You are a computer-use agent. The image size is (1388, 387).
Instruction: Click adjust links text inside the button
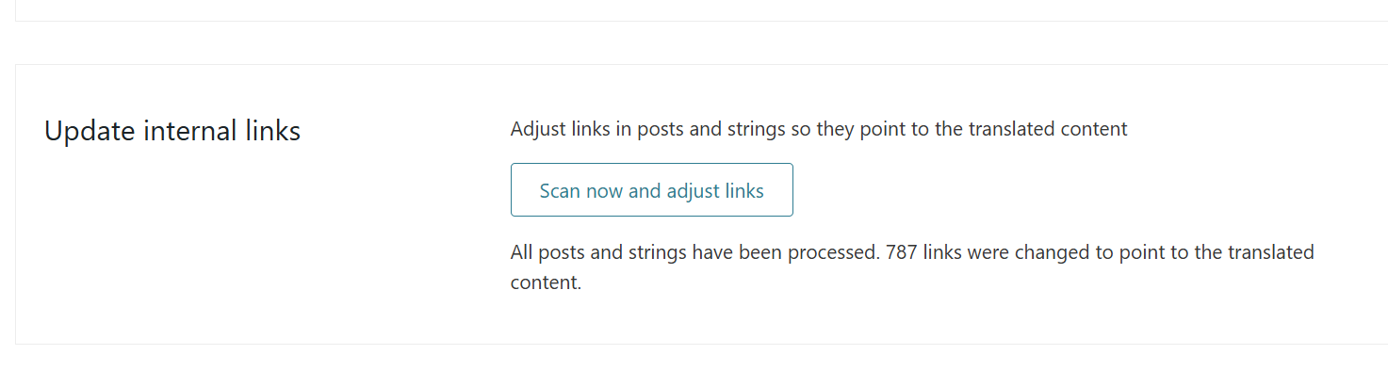(x=714, y=191)
